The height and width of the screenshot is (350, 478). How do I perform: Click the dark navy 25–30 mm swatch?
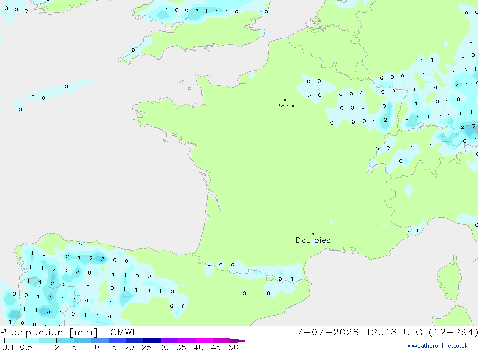(152, 340)
